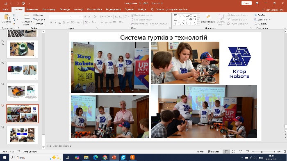287x161 pixels.
Task: Click the Find magnifier icon
Action: [x=256, y=15]
